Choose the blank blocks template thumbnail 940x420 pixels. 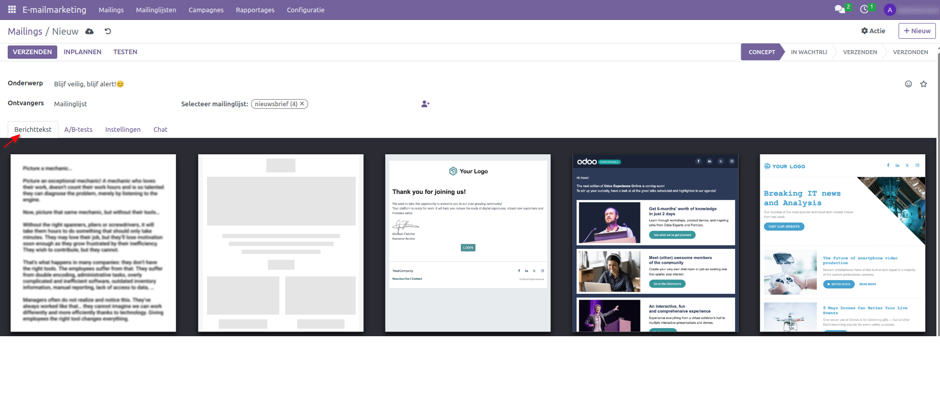coord(281,243)
